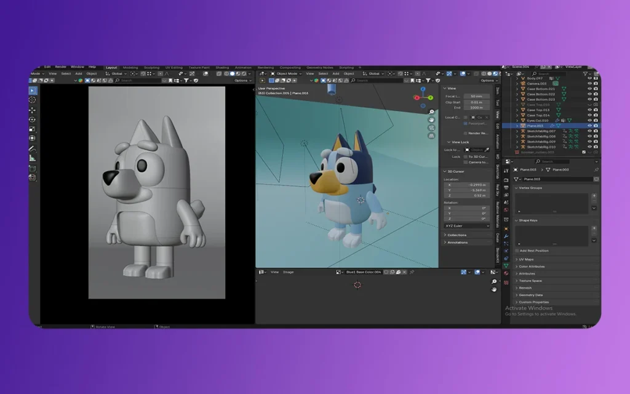Screen dimensions: 630x394
Task: Click the Options button in the viewport header
Action: coord(486,80)
